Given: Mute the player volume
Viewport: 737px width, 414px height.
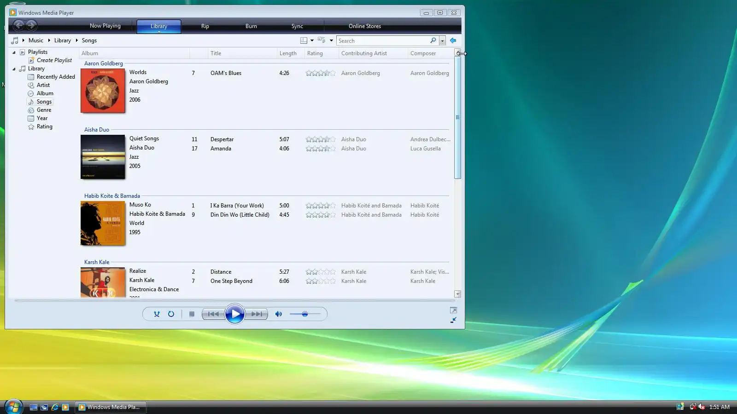Looking at the screenshot, I should (278, 314).
